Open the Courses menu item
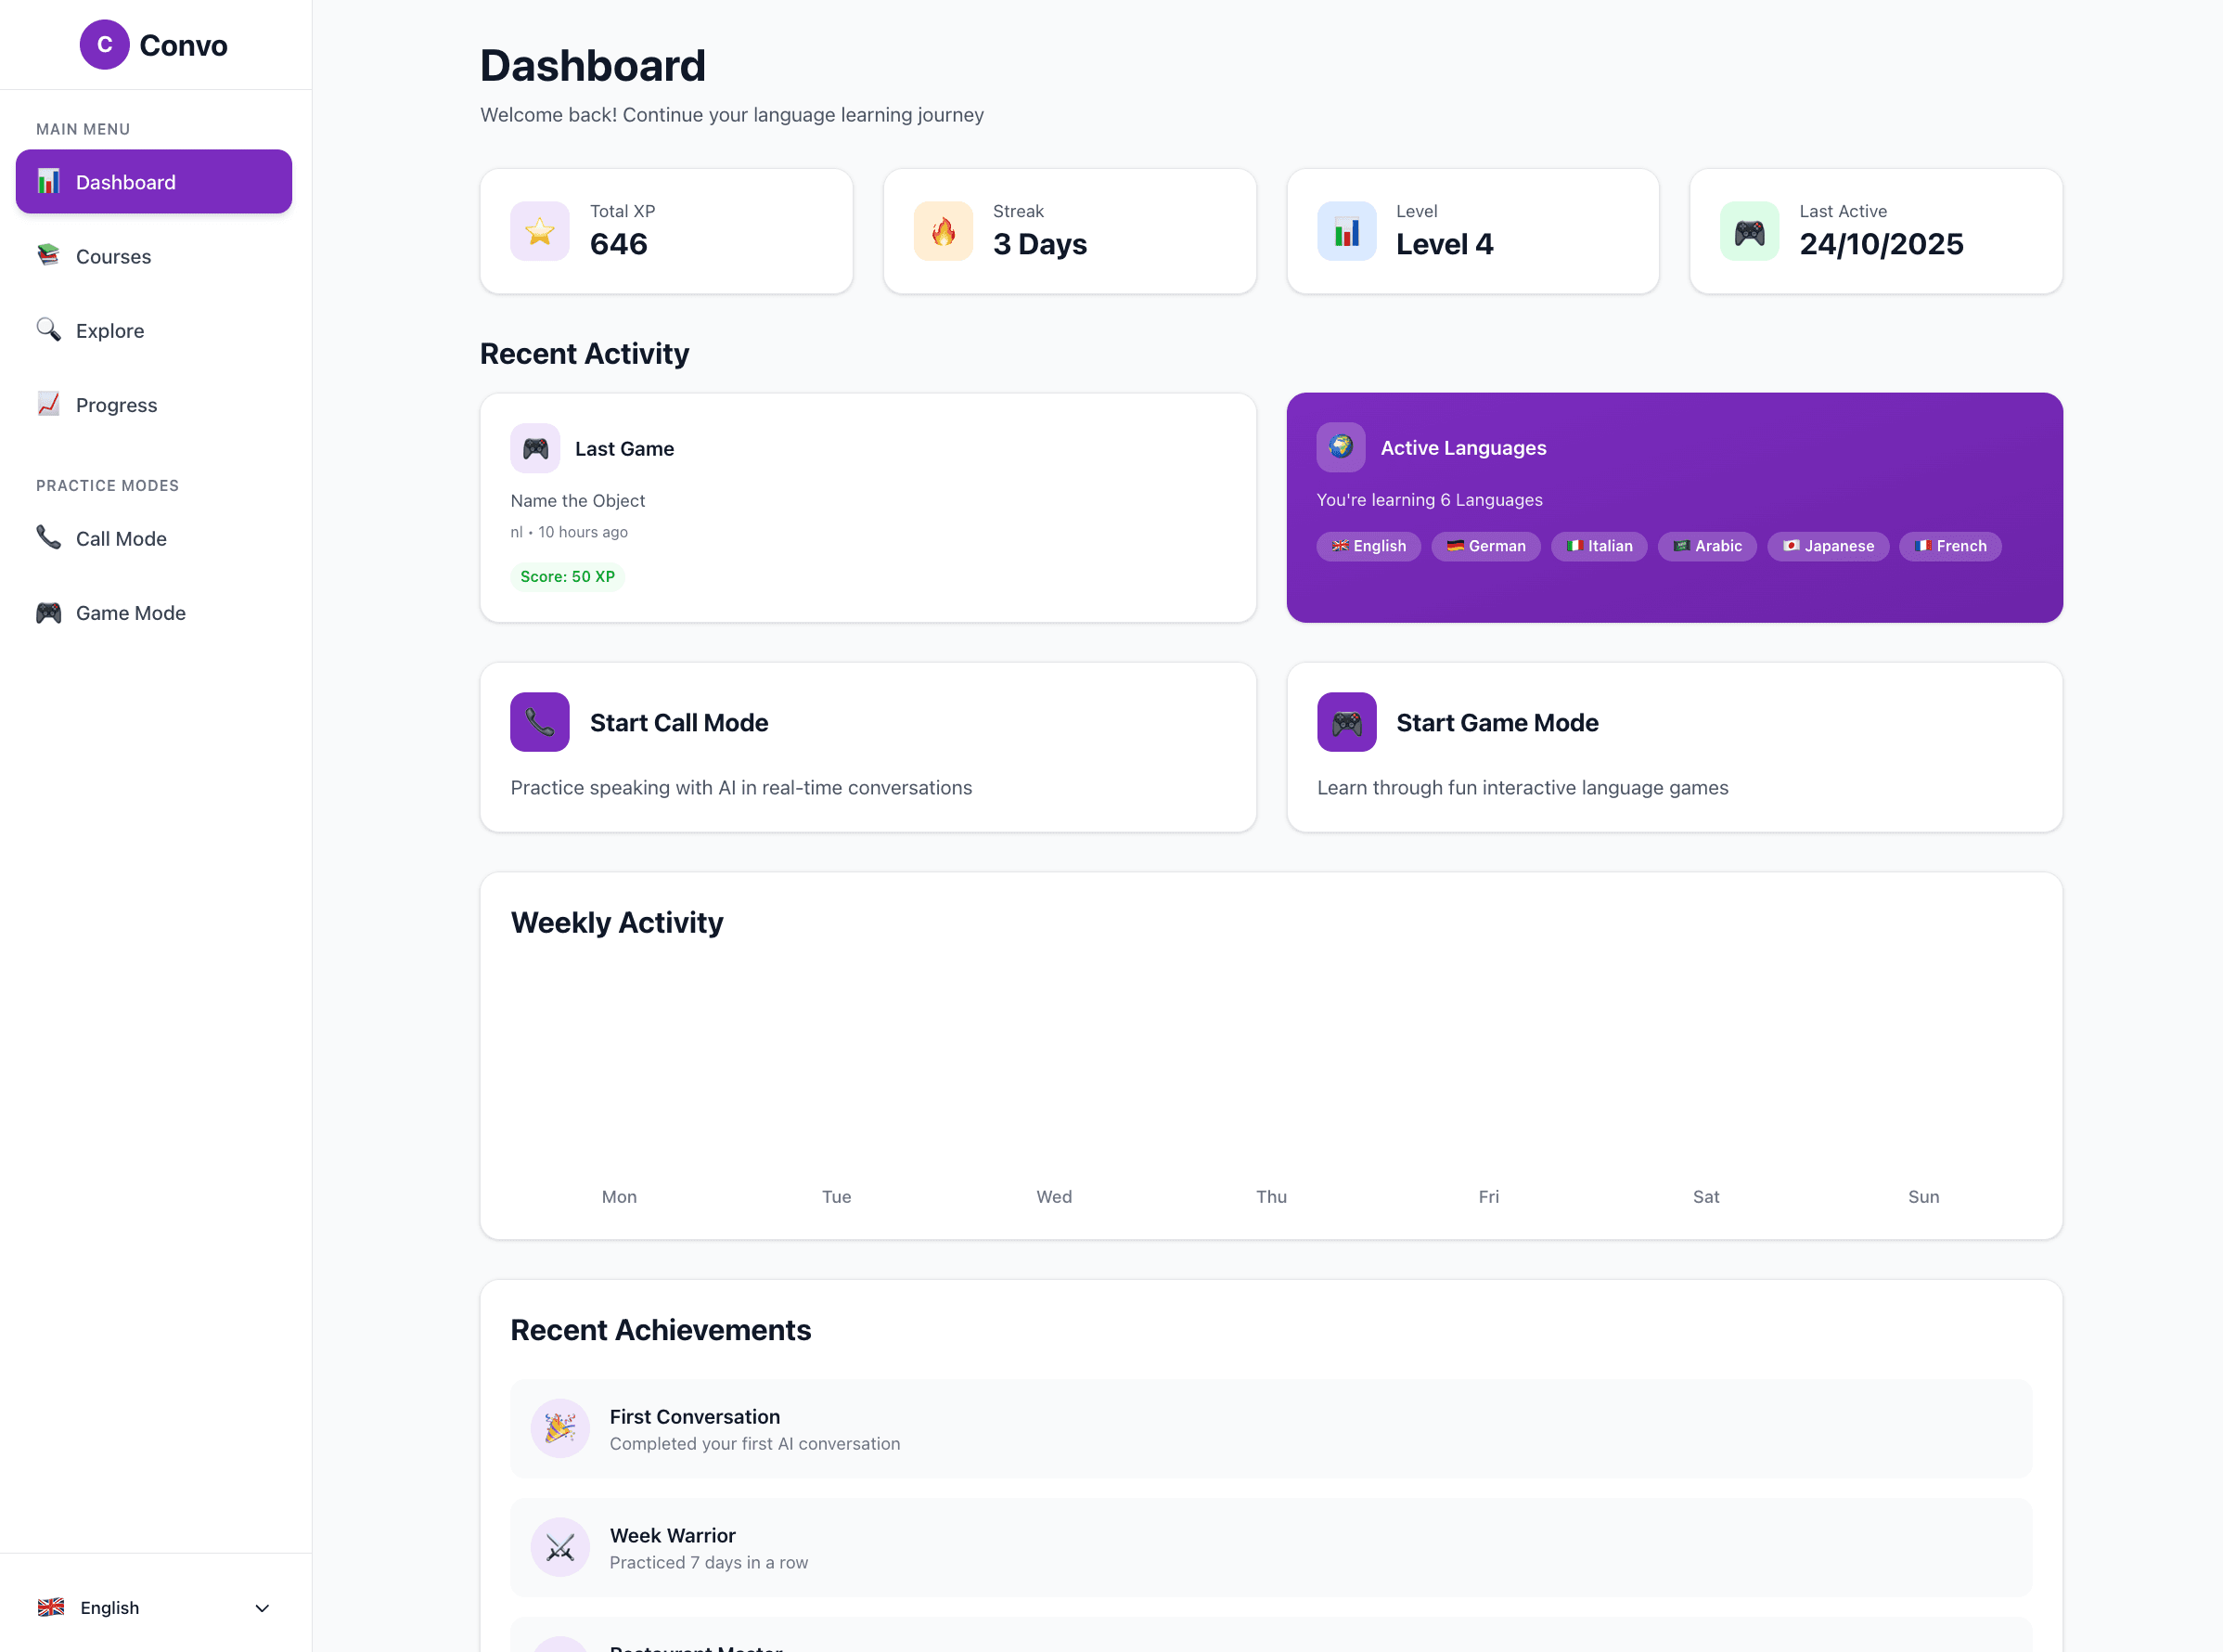Screen dimensions: 2223x1652 pos(113,256)
